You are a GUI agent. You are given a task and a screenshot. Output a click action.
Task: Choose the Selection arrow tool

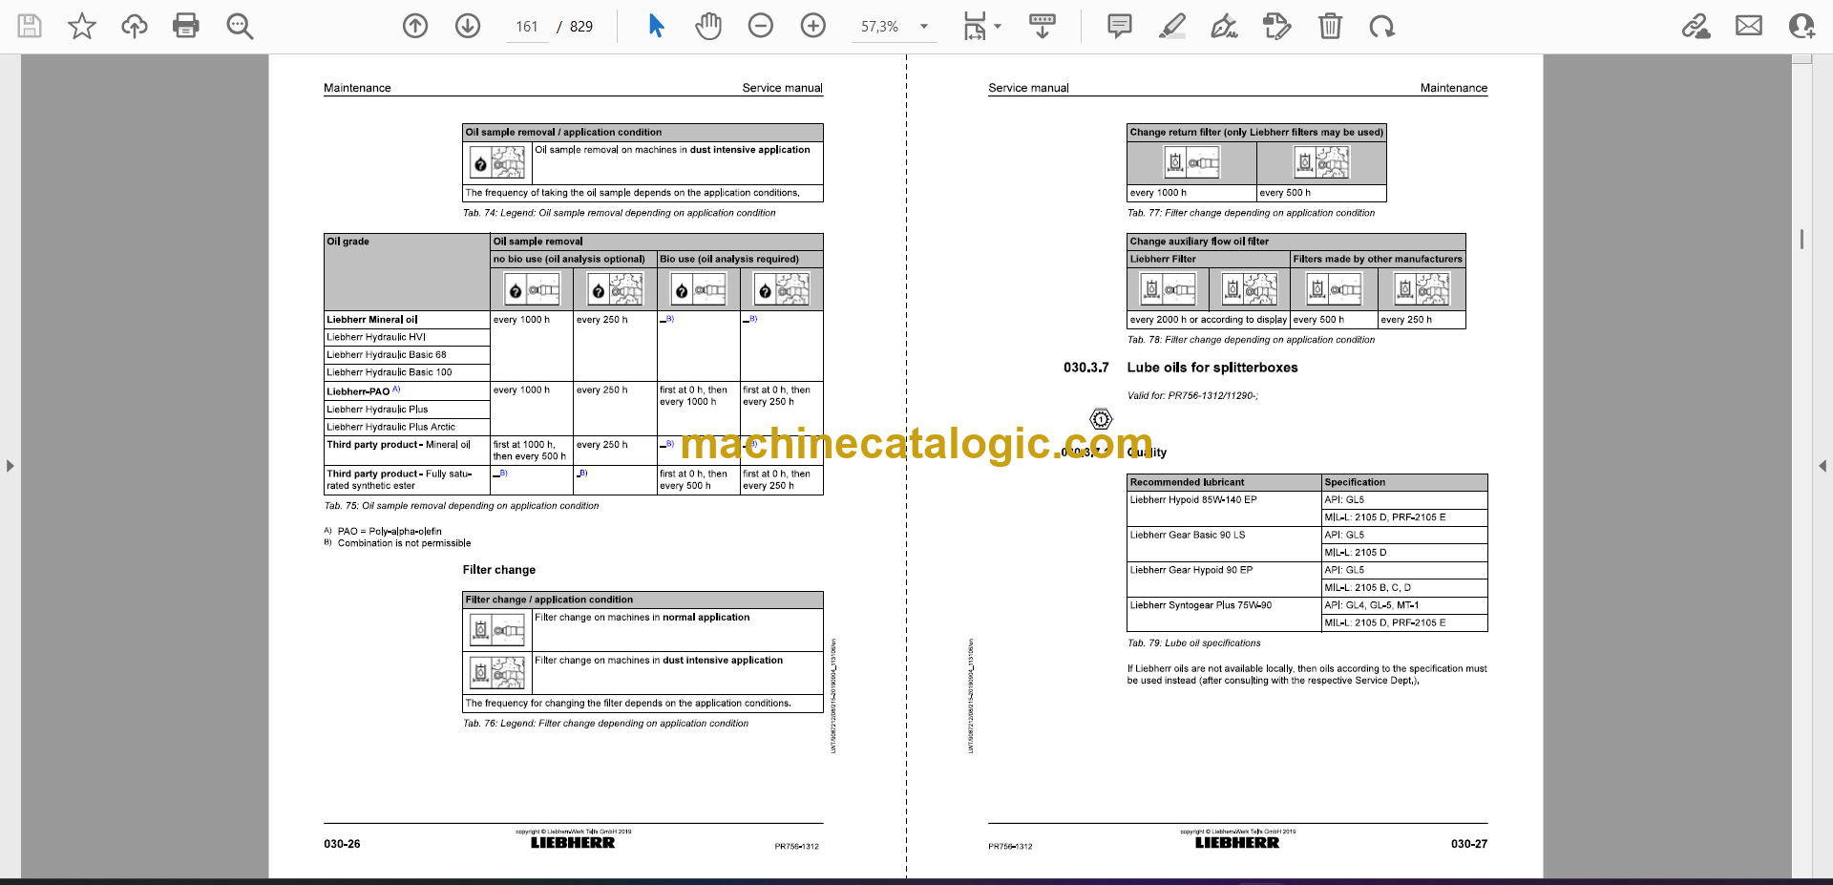[656, 26]
